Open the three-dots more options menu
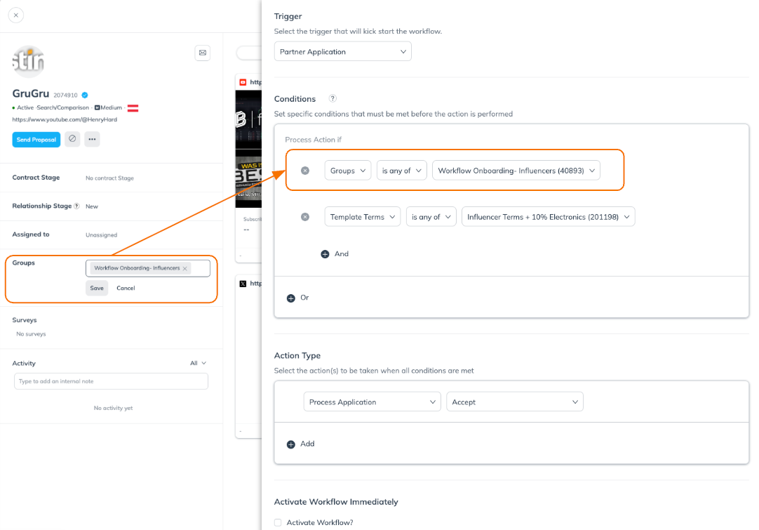 [92, 139]
